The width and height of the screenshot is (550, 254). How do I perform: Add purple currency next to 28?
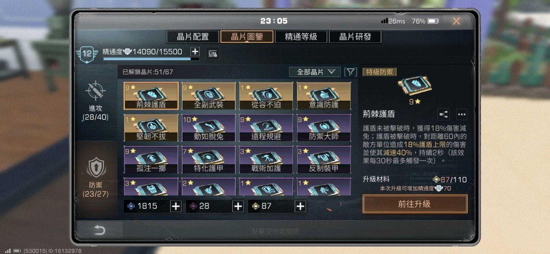(238, 206)
